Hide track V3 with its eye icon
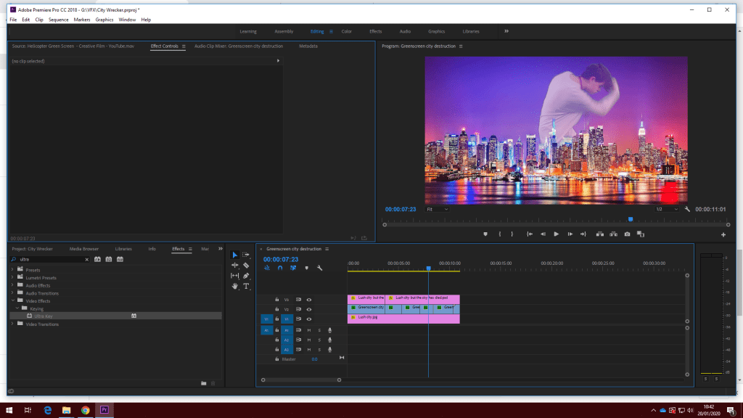This screenshot has height=418, width=743. 308,299
